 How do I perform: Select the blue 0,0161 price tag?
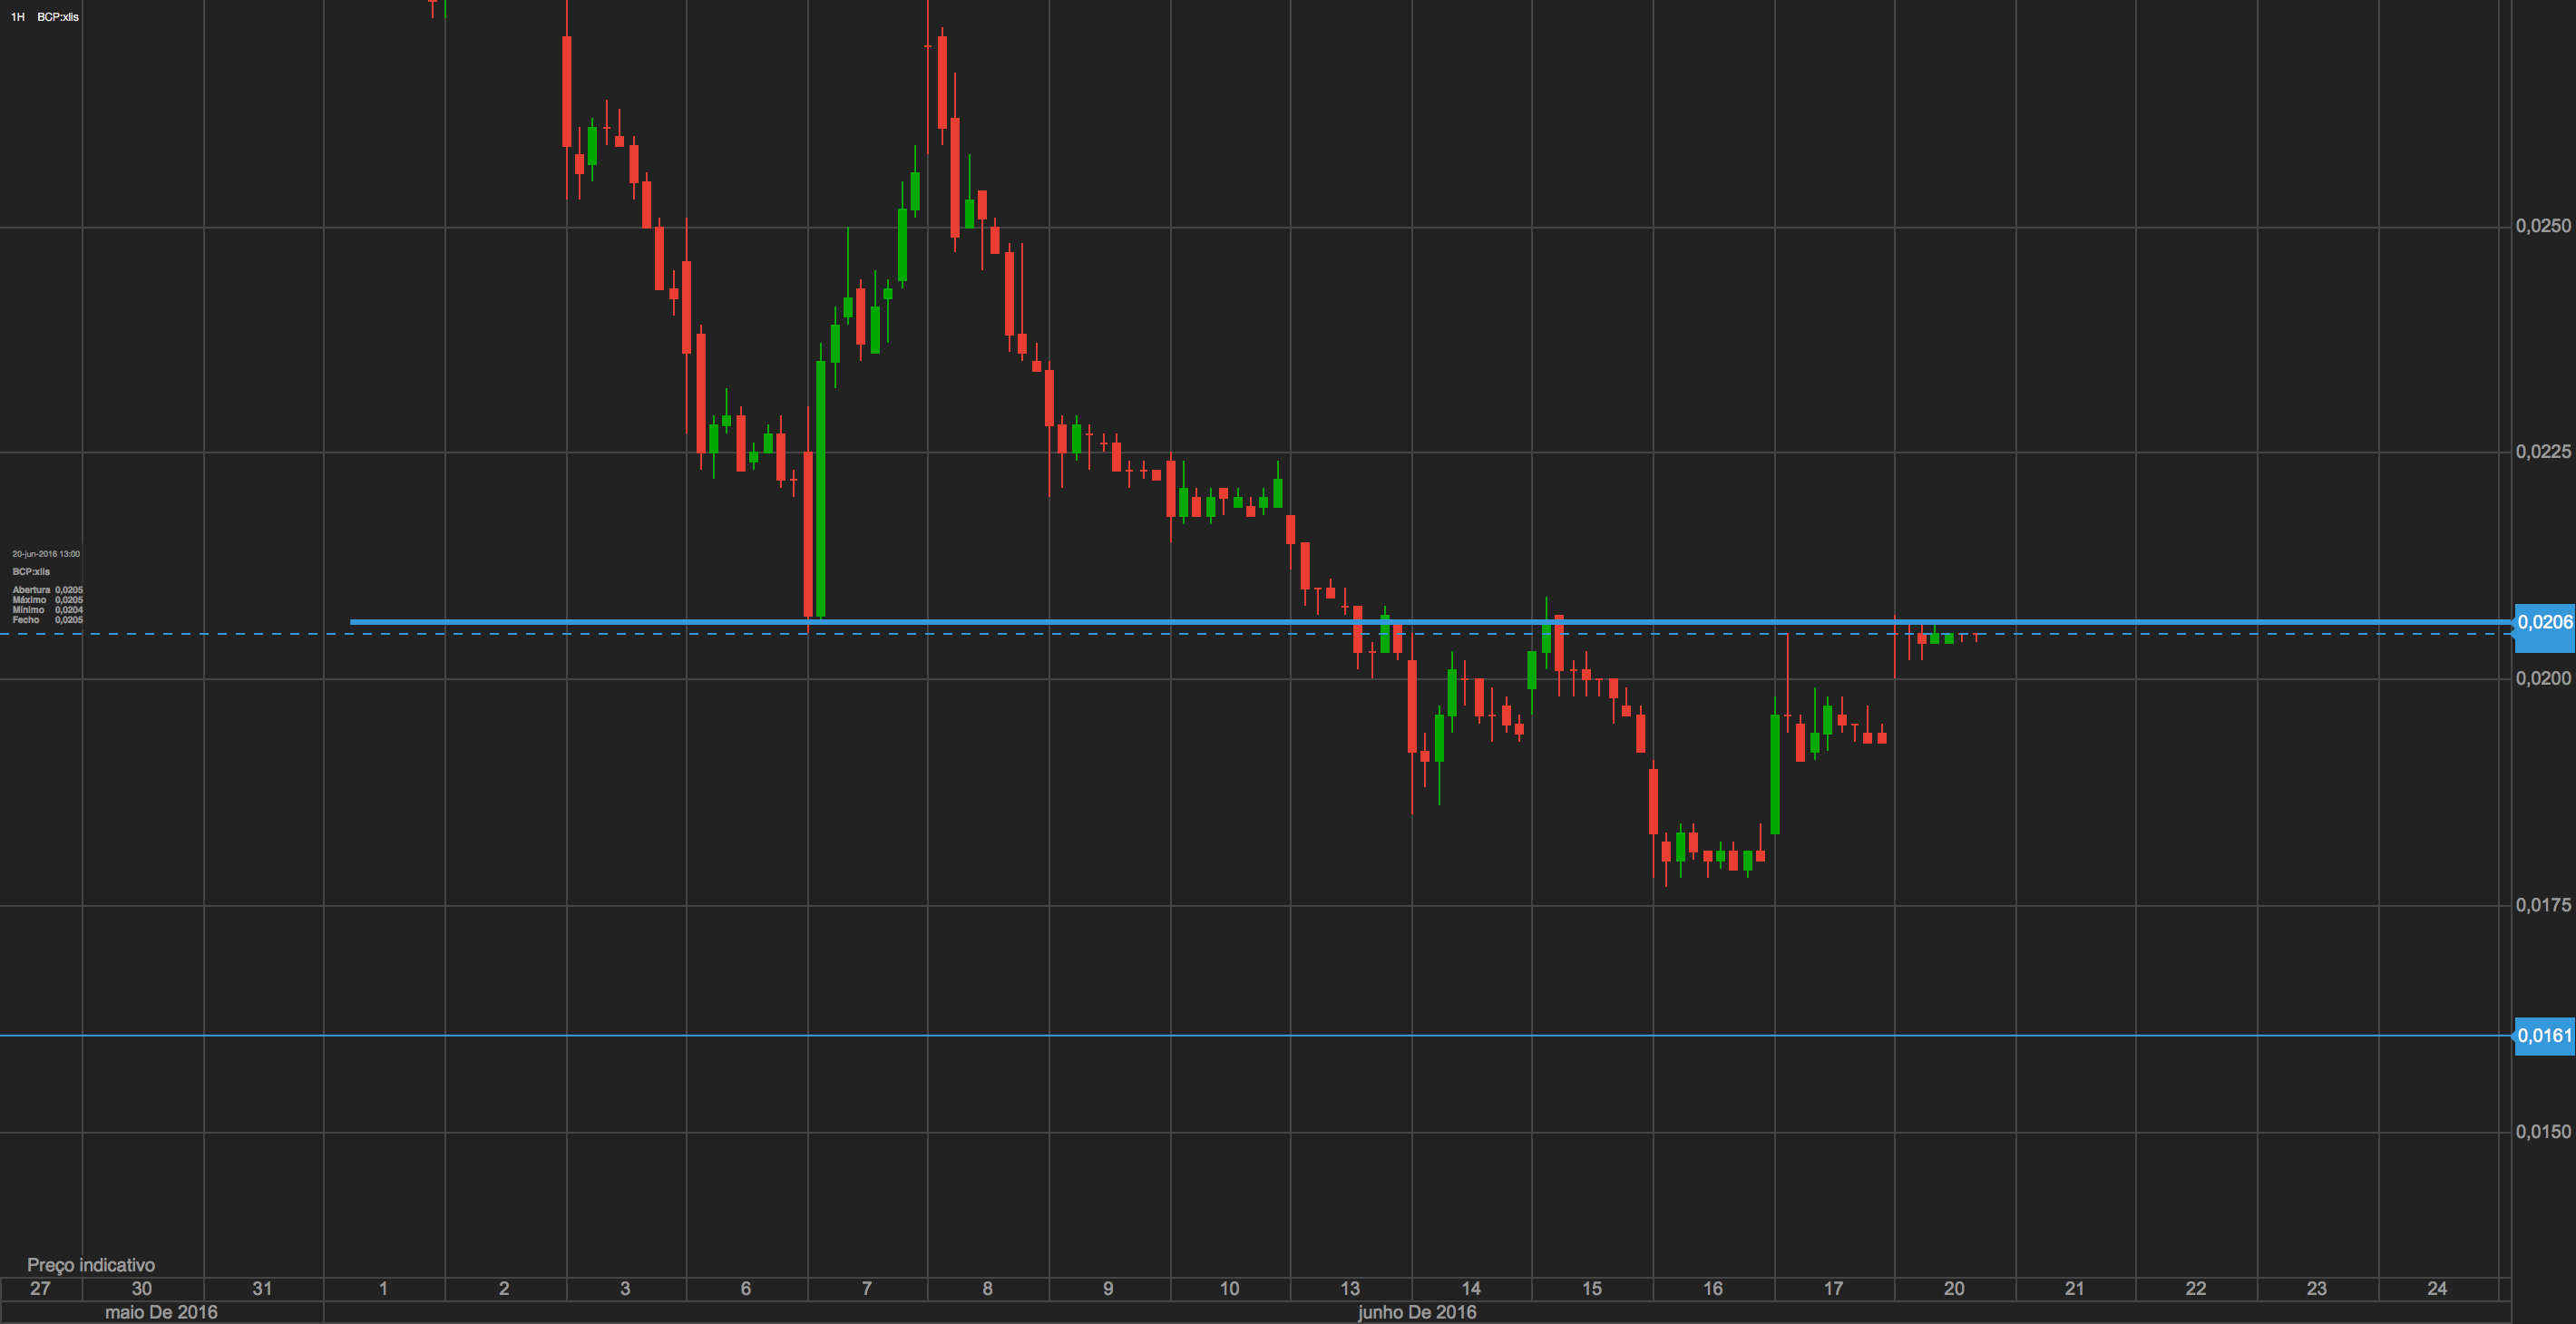coord(2544,1036)
